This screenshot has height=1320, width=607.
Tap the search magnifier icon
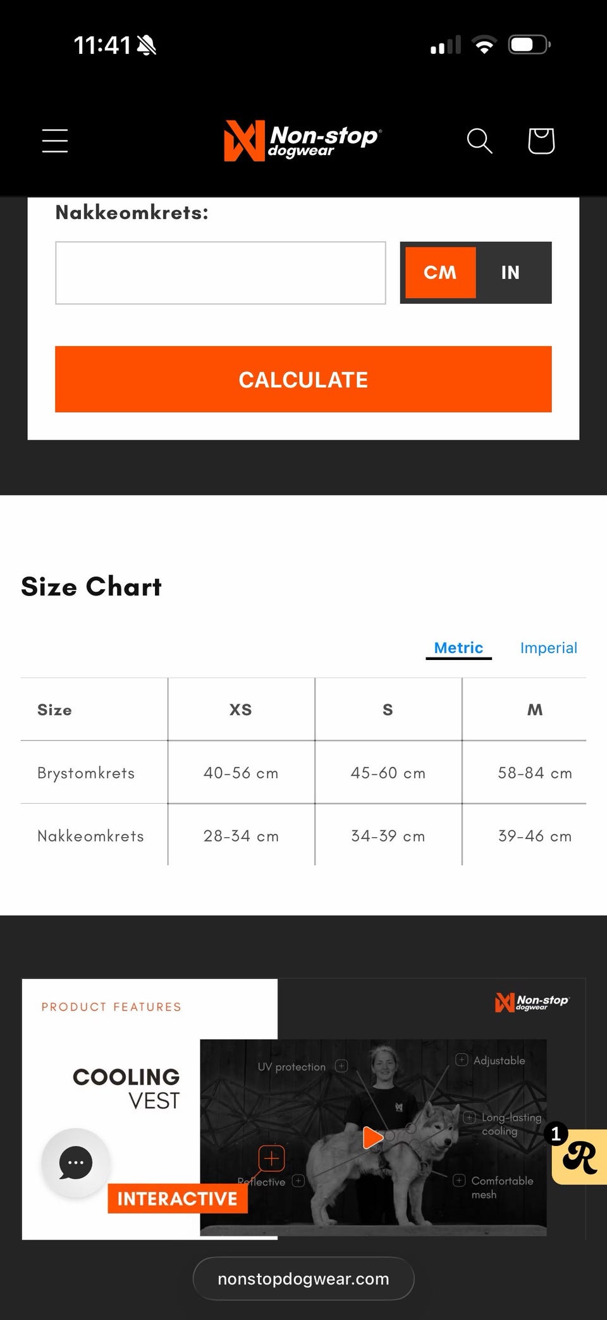pyautogui.click(x=479, y=140)
